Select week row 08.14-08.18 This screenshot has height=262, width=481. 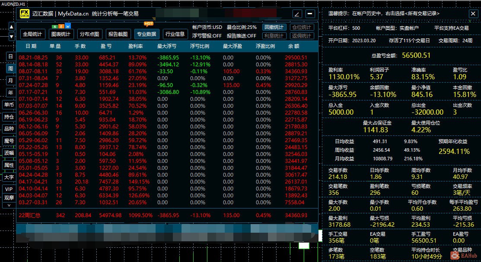pos(167,65)
